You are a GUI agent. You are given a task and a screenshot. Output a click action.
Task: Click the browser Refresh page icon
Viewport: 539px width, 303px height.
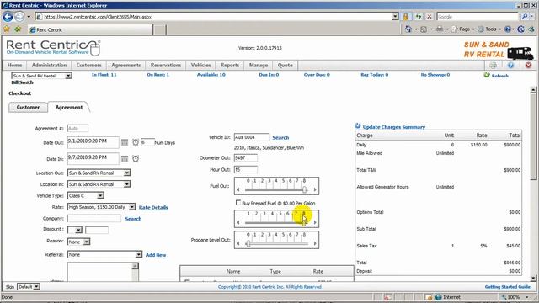click(419, 17)
